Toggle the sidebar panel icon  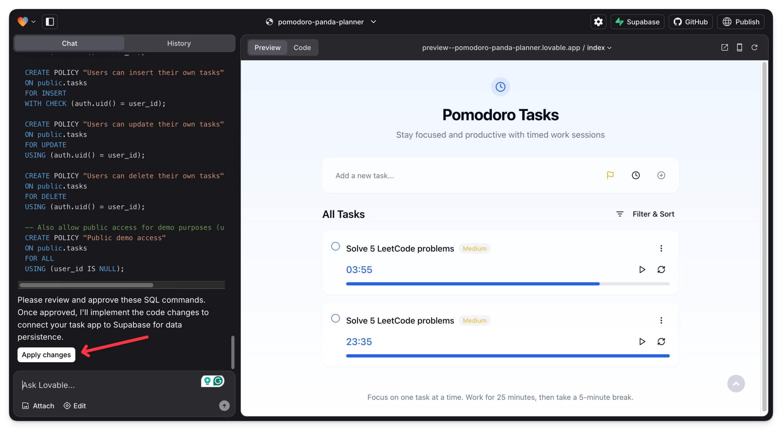pos(50,22)
